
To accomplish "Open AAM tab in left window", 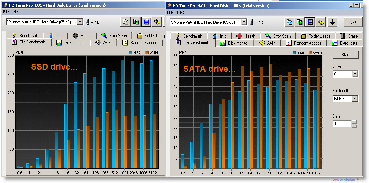I will [x=103, y=43].
